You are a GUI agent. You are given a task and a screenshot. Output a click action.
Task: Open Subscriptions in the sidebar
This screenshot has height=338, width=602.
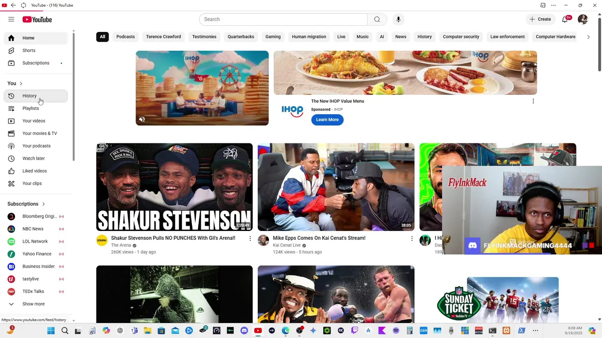[x=36, y=63]
